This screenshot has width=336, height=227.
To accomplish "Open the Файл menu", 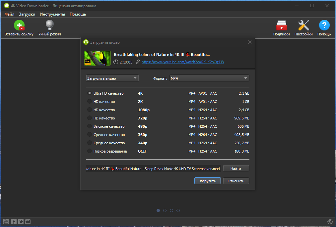I will pyautogui.click(x=9, y=14).
